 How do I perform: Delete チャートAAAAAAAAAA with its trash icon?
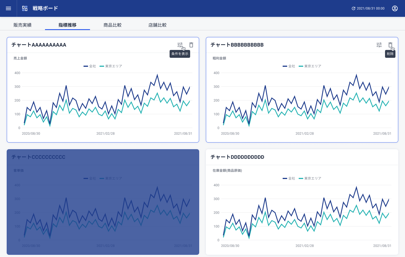pyautogui.click(x=191, y=45)
